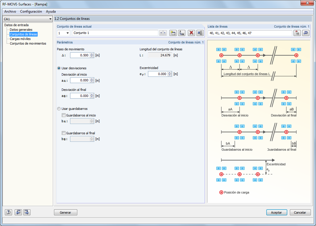This screenshot has width=316, height=226.
Task: Open the CA1 case dropdown
Action: (x=50, y=19)
